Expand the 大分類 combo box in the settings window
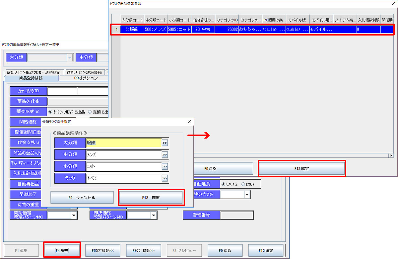Image resolution: width=398 pixels, height=259 pixels. click(69, 57)
